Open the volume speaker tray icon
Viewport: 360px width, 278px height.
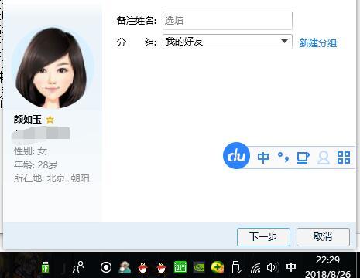273,267
